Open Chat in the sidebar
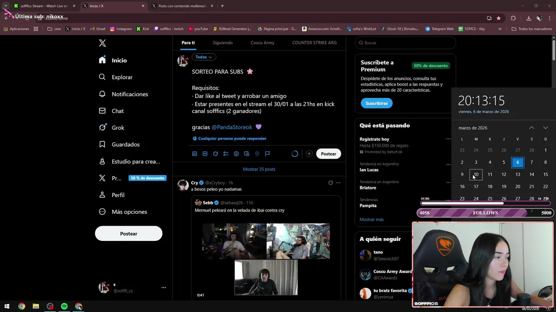The image size is (556, 312). [111, 111]
